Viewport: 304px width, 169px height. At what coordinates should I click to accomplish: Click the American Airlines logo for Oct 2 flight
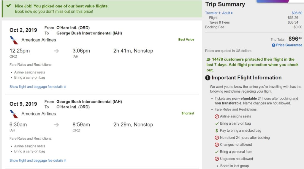pyautogui.click(x=14, y=40)
